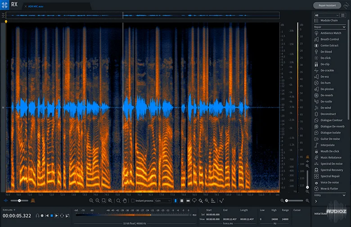This screenshot has width=351, height=227.
Task: Toggle the harmonics selection tool
Action: (x=213, y=200)
